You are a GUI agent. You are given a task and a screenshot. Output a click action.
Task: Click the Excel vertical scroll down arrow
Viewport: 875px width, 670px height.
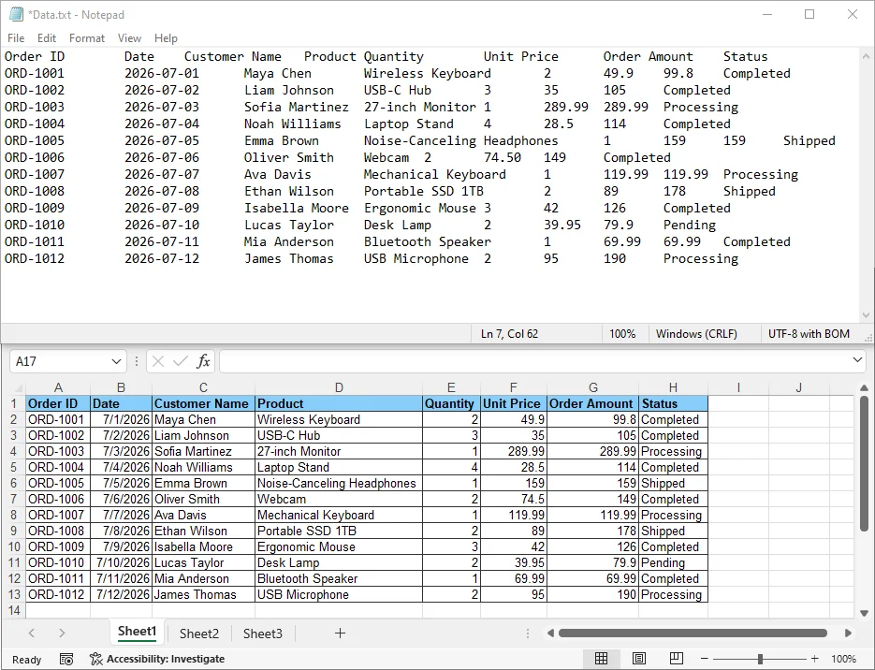864,613
